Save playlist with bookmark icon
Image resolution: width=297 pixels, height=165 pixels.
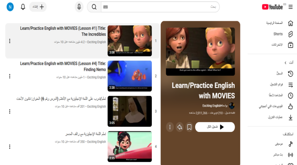pyautogui.click(x=189, y=127)
